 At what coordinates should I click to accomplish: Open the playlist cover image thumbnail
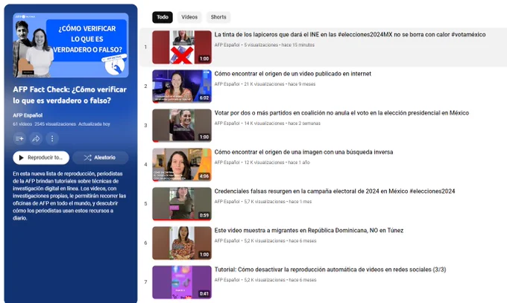[x=71, y=45]
